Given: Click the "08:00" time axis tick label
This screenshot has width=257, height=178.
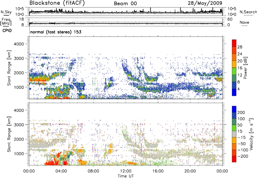Looking at the screenshot, I should (x=93, y=171).
